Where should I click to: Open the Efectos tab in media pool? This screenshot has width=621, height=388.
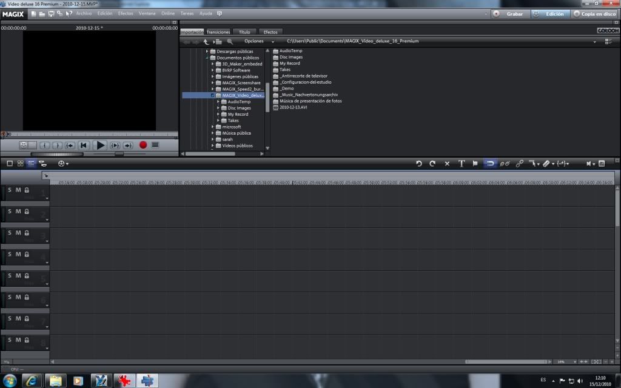270,32
